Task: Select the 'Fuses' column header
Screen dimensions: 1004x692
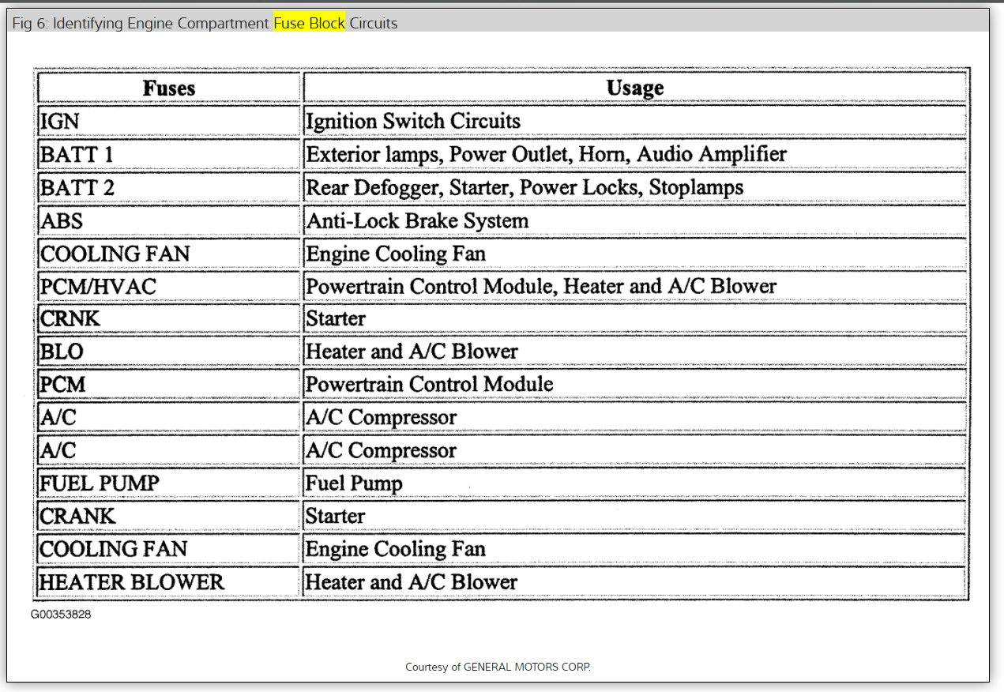Action: tap(168, 88)
